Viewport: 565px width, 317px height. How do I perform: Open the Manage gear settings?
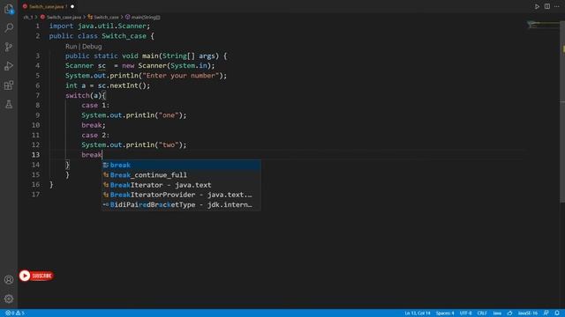point(9,299)
